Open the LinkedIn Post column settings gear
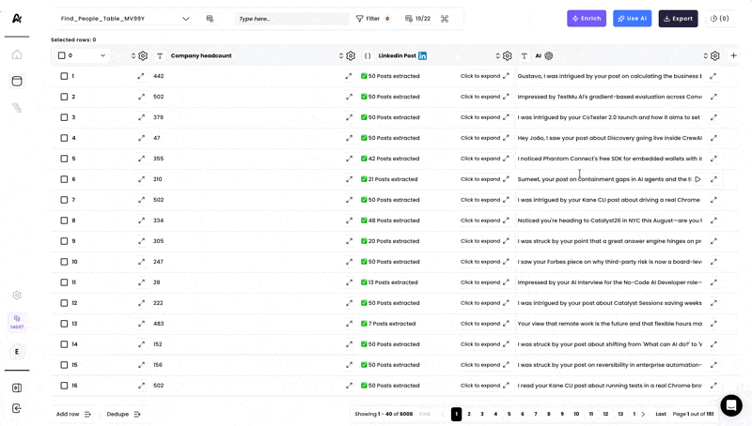The height and width of the screenshot is (426, 752). (x=508, y=56)
